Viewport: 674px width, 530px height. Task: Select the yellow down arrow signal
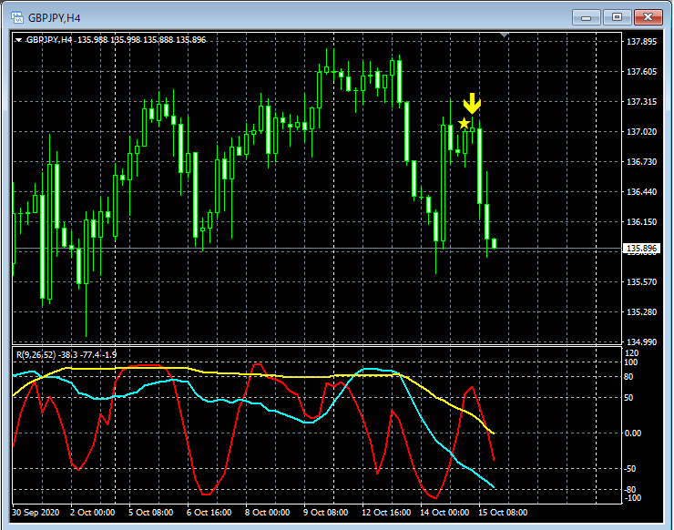(472, 104)
